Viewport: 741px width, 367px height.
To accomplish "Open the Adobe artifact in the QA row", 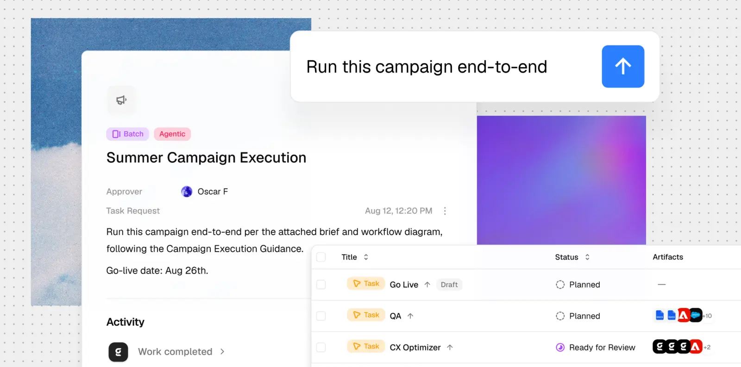I will click(x=684, y=316).
